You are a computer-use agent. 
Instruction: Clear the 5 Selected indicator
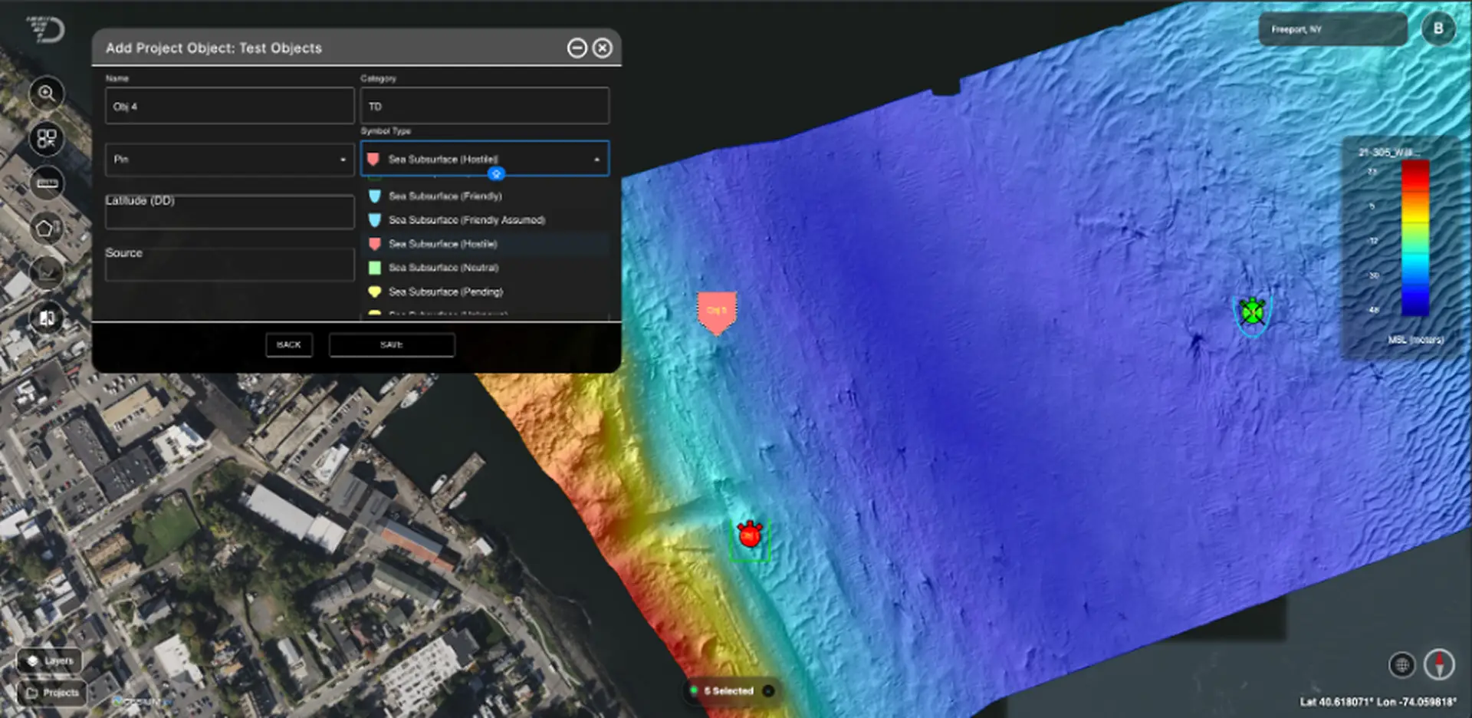pyautogui.click(x=768, y=691)
